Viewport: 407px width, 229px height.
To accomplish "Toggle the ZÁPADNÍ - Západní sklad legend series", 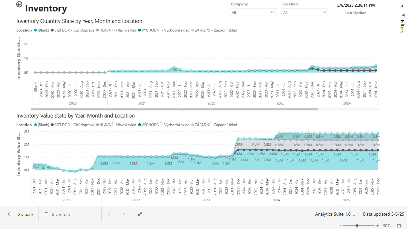I will tap(215, 30).
